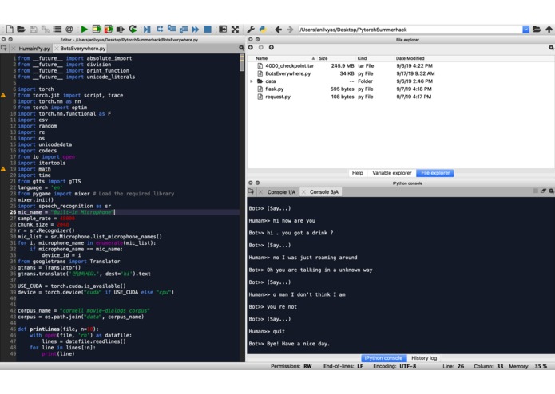The image size is (555, 394).
Task: Go to parent folder in File explorer pane
Action: pyautogui.click(x=272, y=47)
